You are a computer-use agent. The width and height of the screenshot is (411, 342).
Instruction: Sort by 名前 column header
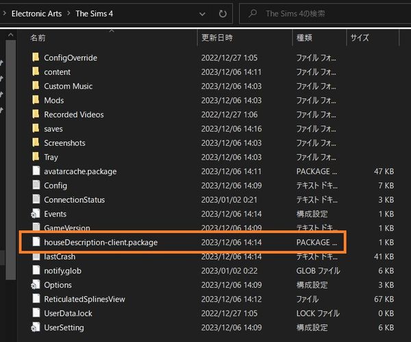pos(38,38)
